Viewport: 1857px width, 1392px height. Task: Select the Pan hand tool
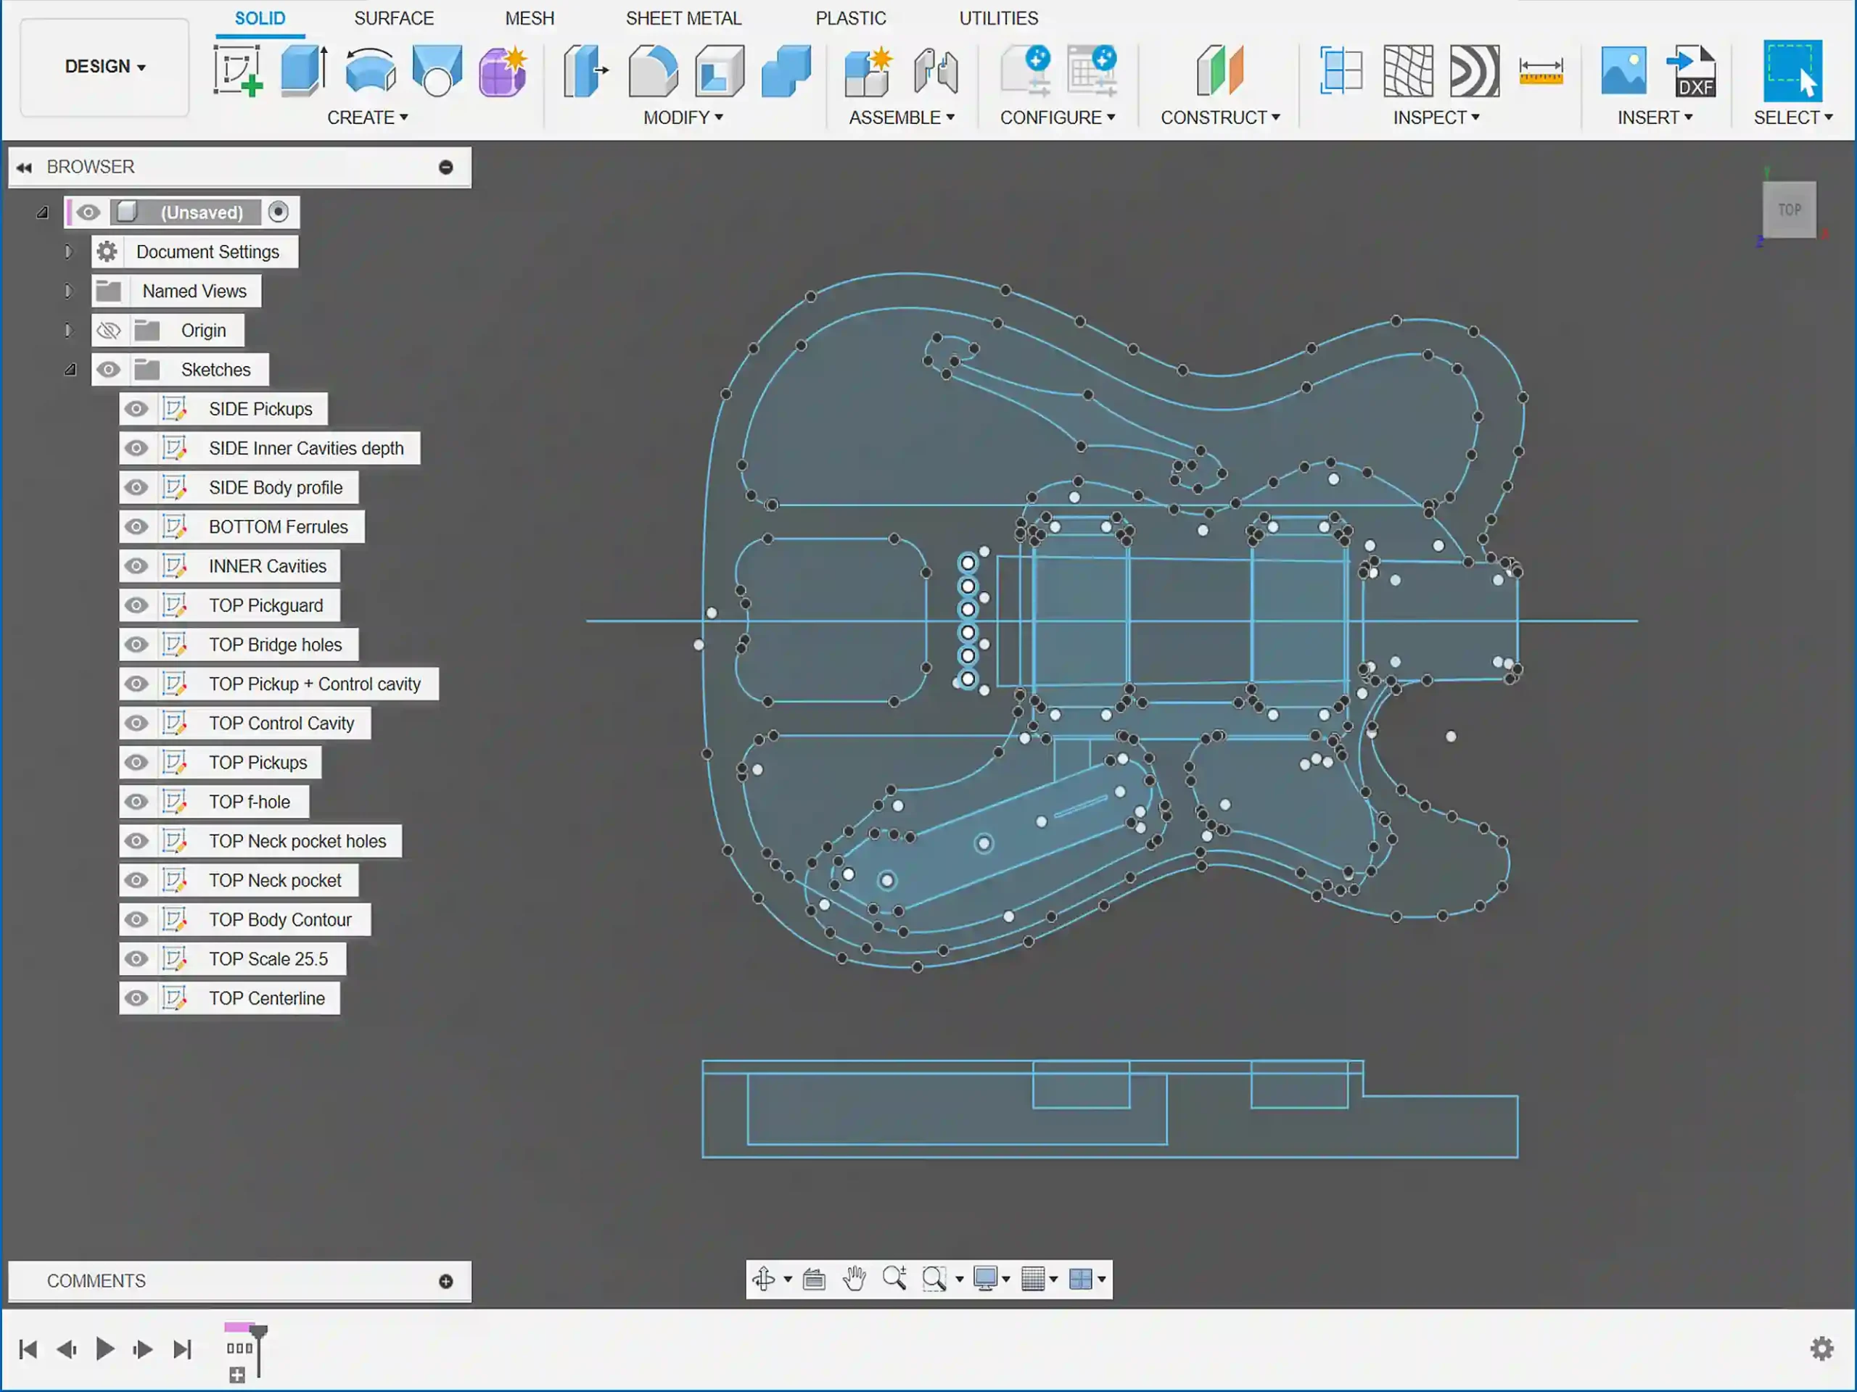855,1279
